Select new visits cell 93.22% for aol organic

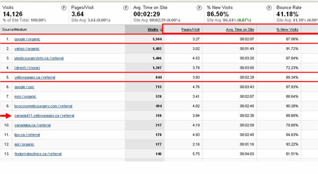pos(292,145)
